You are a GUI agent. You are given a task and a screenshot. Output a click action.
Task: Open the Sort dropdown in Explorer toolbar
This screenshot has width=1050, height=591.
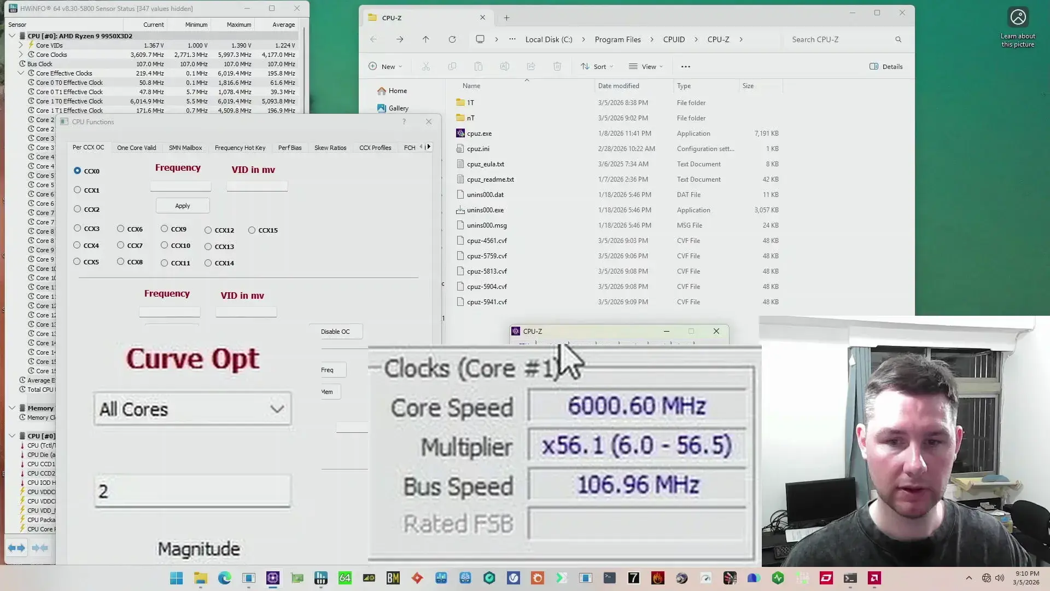pos(597,67)
